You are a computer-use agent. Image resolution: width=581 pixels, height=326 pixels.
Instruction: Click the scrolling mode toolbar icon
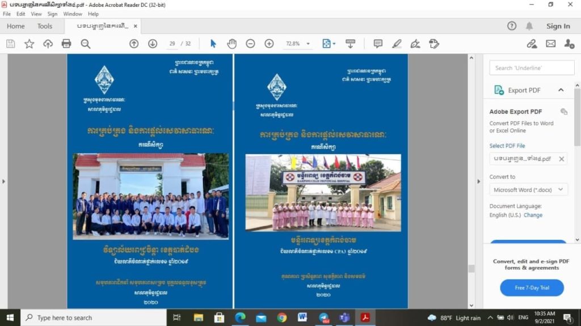tap(350, 44)
